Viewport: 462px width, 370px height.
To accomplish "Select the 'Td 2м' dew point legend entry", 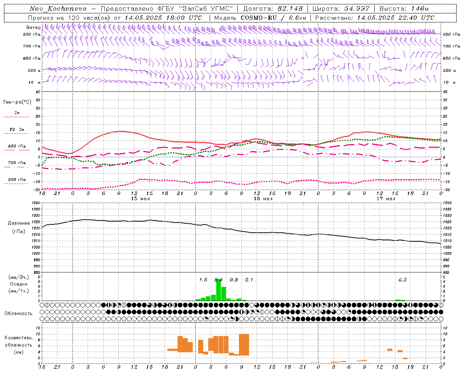I will [17, 129].
